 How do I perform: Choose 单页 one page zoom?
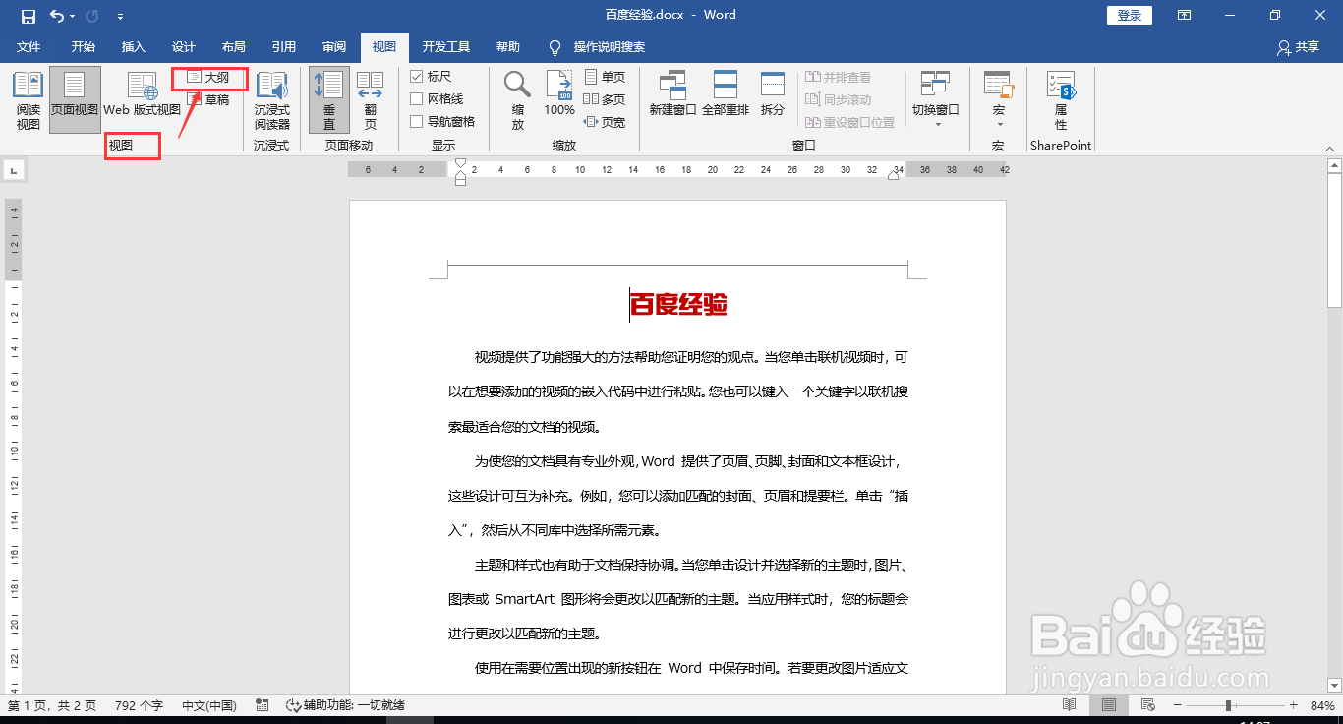click(605, 77)
